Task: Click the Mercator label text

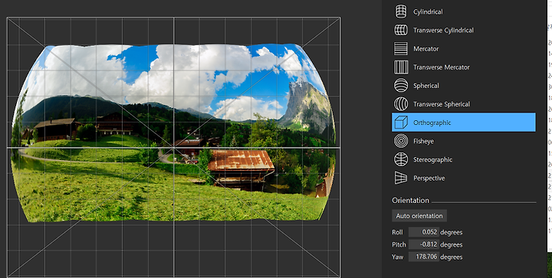Action: (426, 49)
